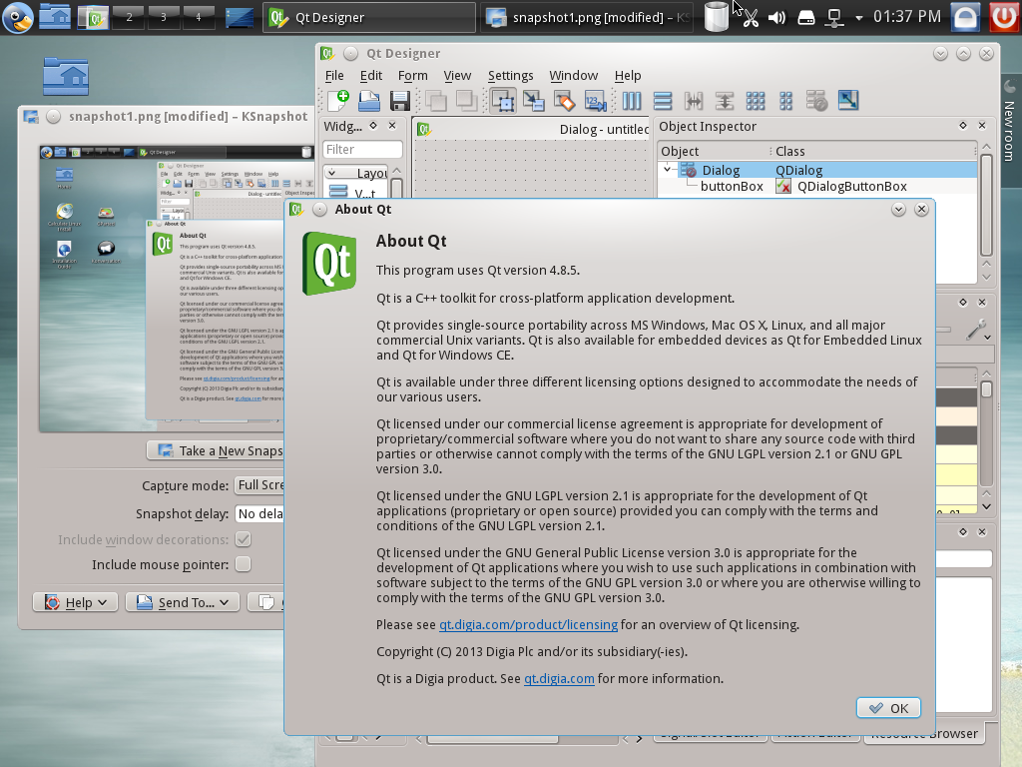The width and height of the screenshot is (1022, 767).
Task: Open the View menu
Action: [457, 76]
